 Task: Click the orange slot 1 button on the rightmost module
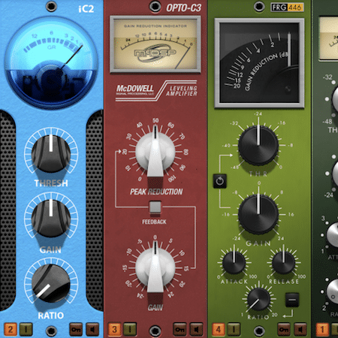(322, 329)
